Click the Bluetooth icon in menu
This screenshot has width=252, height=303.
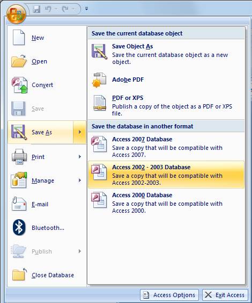point(19,227)
